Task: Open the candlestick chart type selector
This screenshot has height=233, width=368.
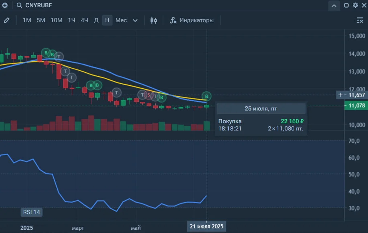Action: click(x=154, y=20)
